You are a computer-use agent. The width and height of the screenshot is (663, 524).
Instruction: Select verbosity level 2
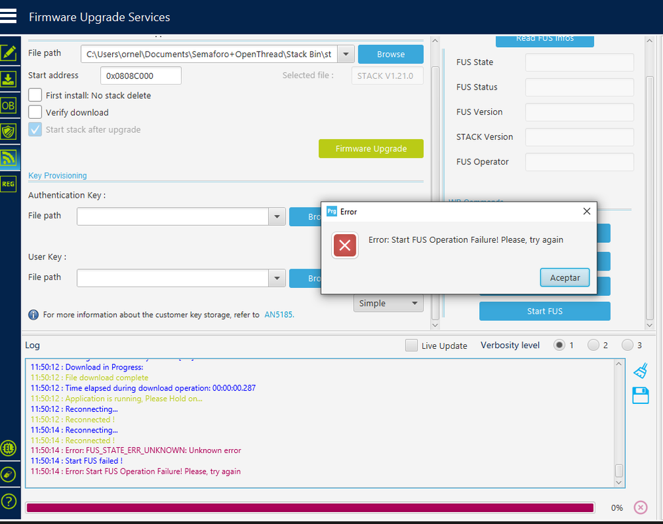click(593, 346)
